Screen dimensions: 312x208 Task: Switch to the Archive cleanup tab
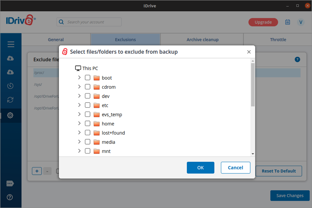[202, 40]
